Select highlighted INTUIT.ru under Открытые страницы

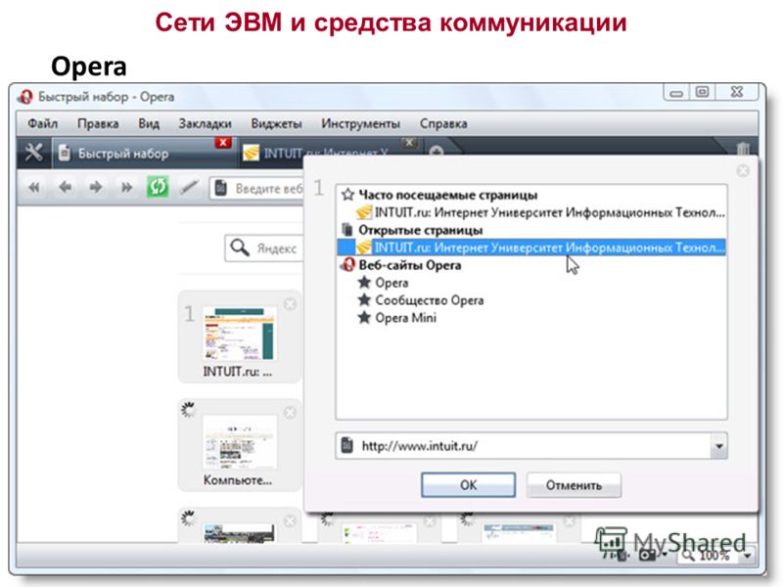(531, 248)
